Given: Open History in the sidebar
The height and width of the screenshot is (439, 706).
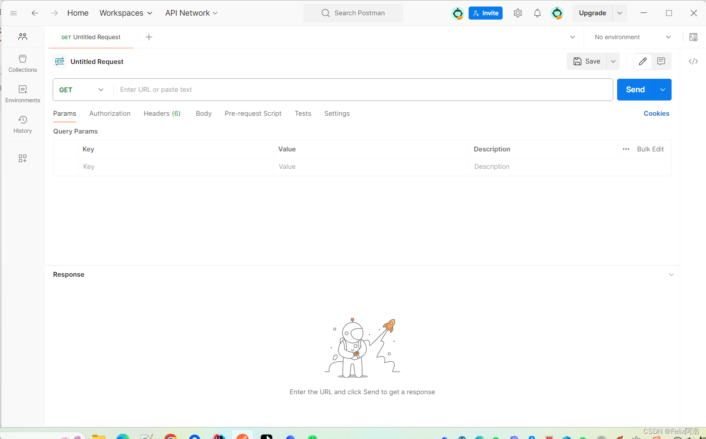Looking at the screenshot, I should point(23,124).
